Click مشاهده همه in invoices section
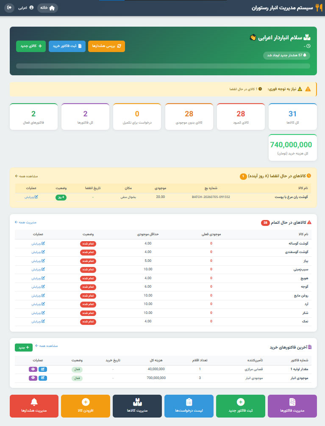The height and width of the screenshot is (426, 325). click(x=47, y=346)
